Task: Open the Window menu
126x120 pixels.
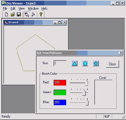Action: [33, 9]
